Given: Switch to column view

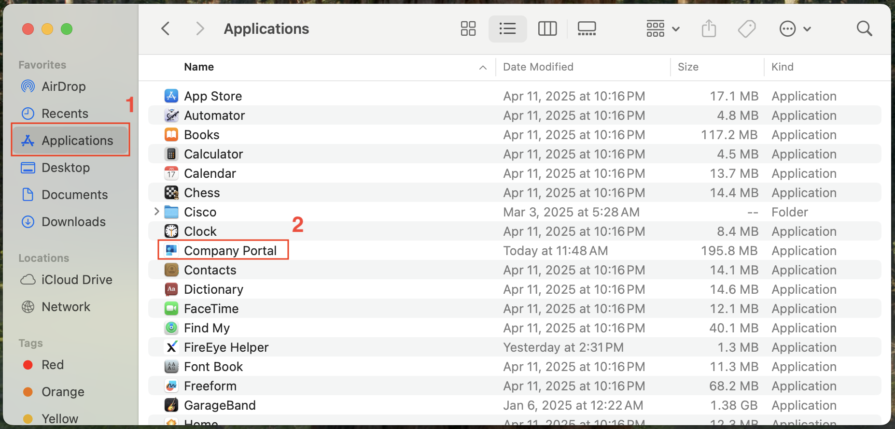Looking at the screenshot, I should pos(547,29).
